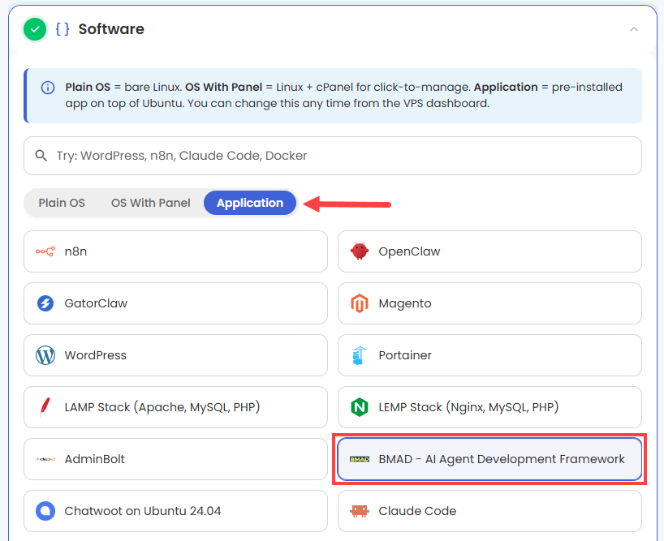Choose Chatwoot on Ubuntu 24.04 card

click(x=175, y=511)
